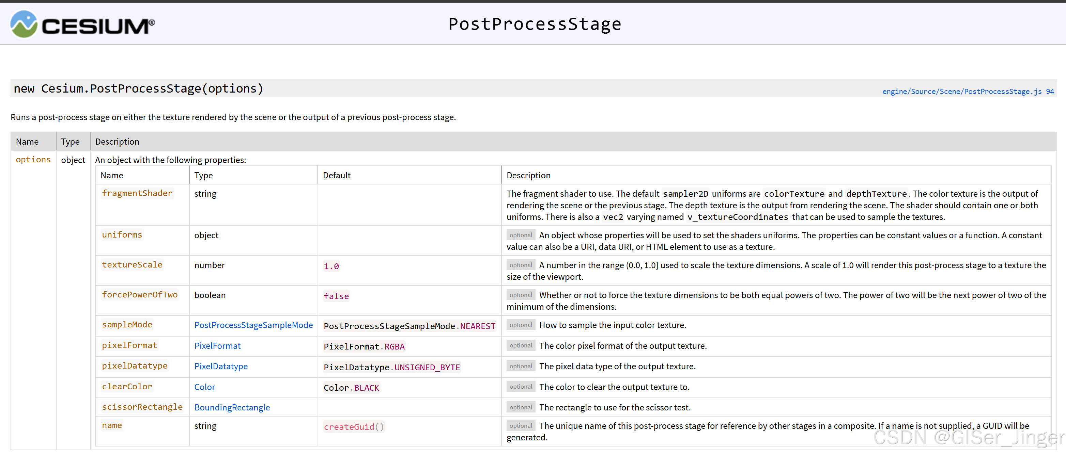Click the optional badge in the uniforms row
1066x455 pixels.
click(521, 235)
